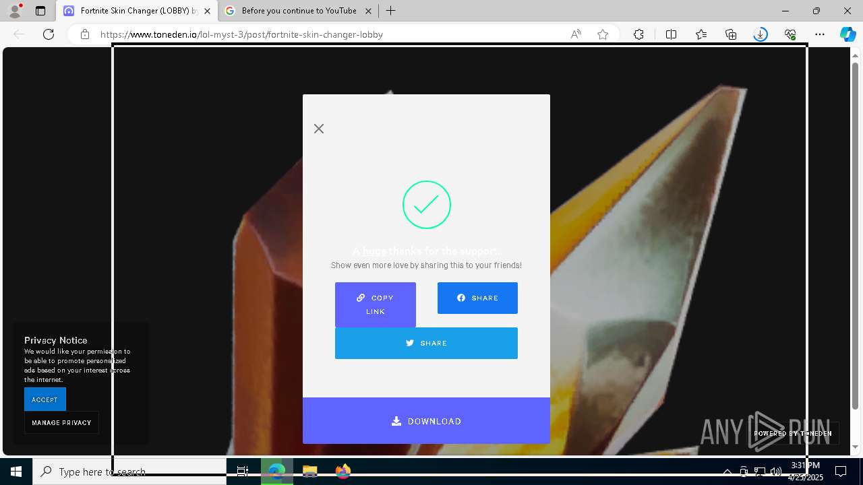Refresh the current page
863x485 pixels.
[49, 34]
